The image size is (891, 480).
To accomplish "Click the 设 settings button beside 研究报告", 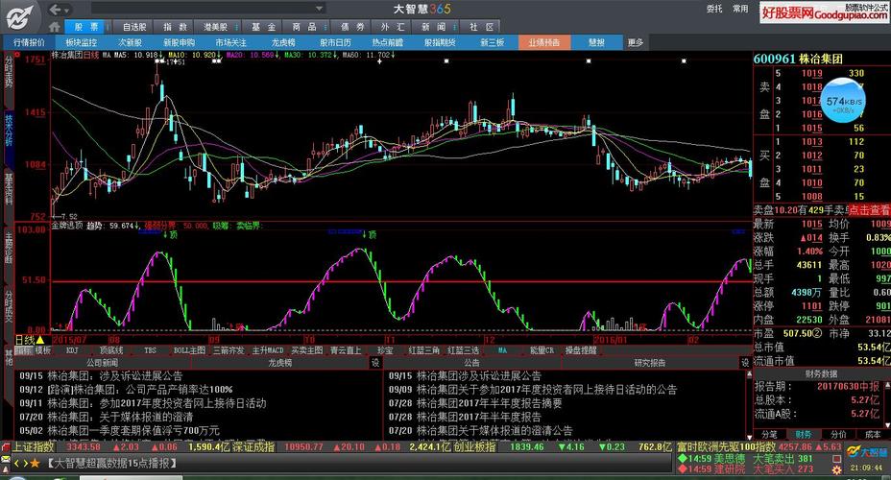I will [x=744, y=363].
